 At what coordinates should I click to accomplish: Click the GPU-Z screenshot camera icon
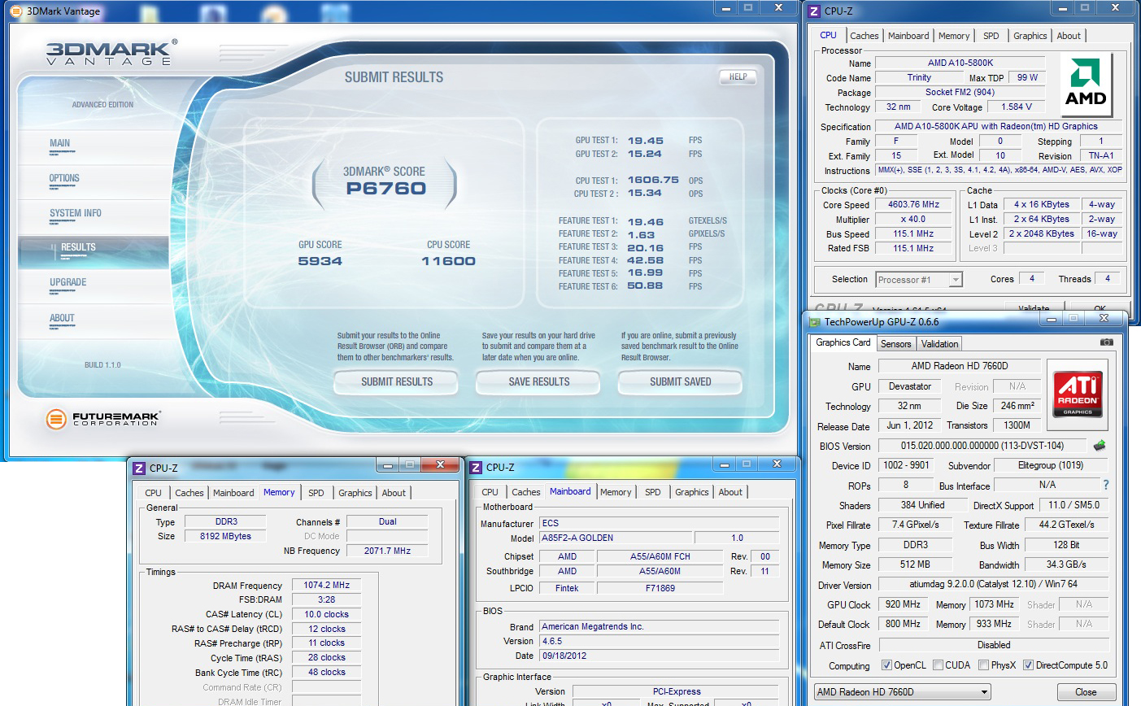1106,342
